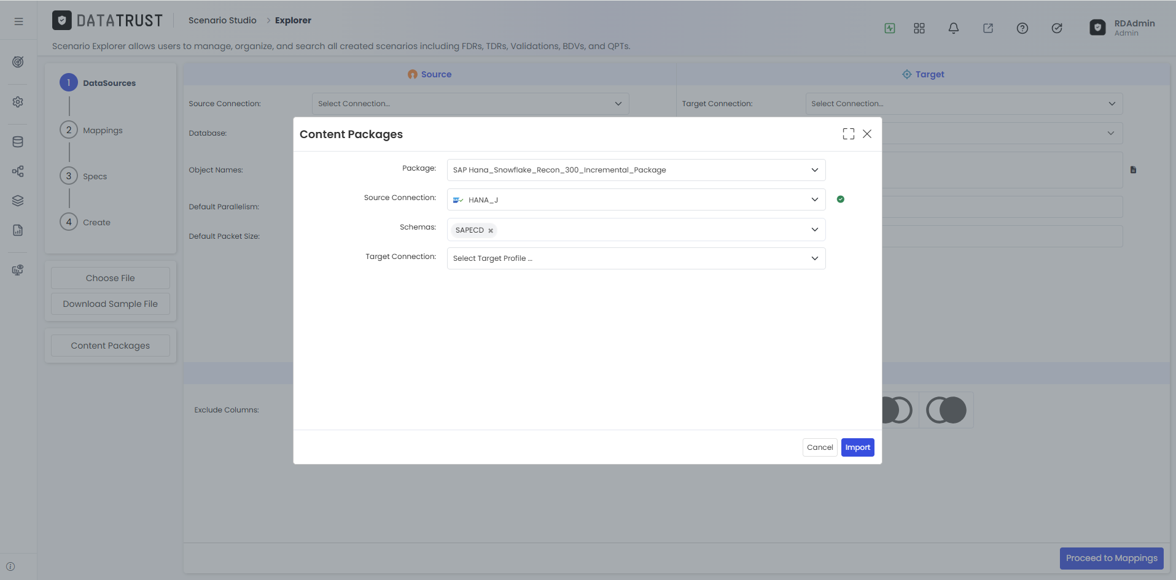Open the target icon in the left sidebar
Viewport: 1176px width, 580px height.
click(x=18, y=62)
